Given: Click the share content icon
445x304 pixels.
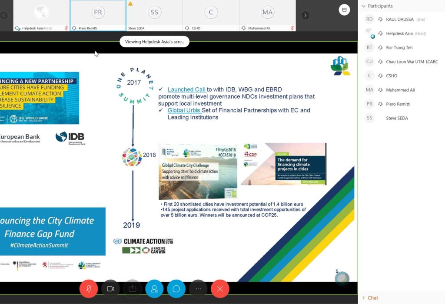Looking at the screenshot, I should point(133,288).
